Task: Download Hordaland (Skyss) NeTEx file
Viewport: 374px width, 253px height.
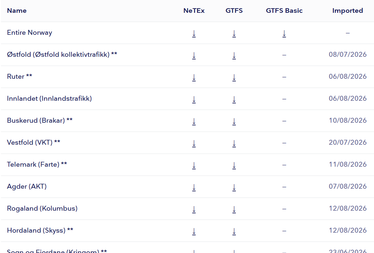Action: (x=194, y=231)
